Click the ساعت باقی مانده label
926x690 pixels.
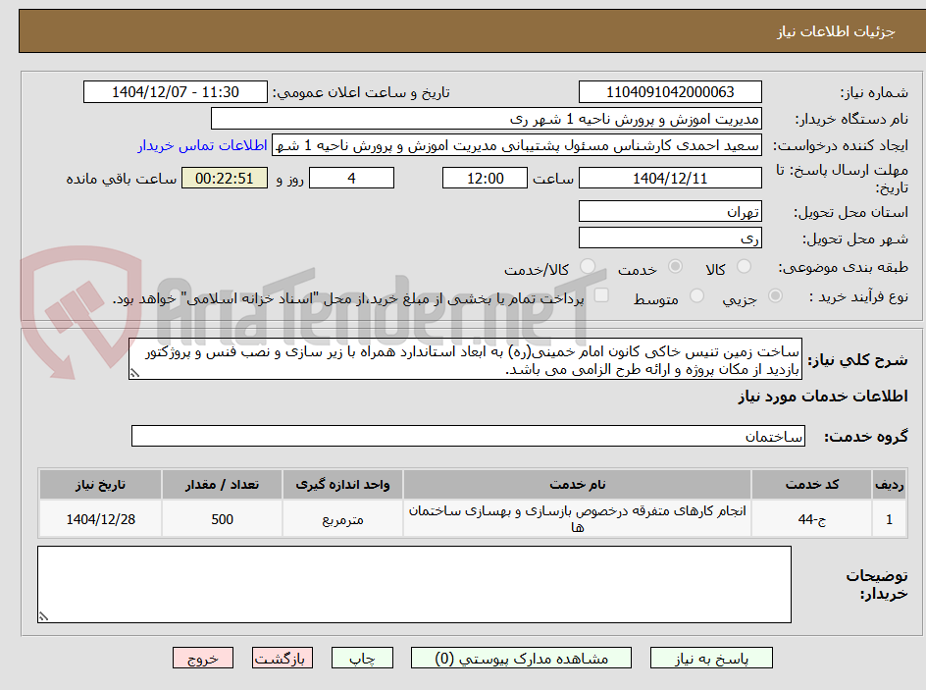(x=121, y=179)
